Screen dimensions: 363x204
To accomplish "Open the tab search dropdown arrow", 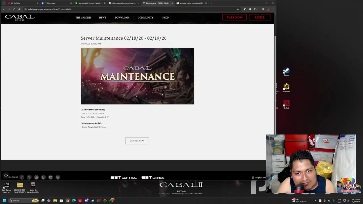I will click(x=4, y=3).
